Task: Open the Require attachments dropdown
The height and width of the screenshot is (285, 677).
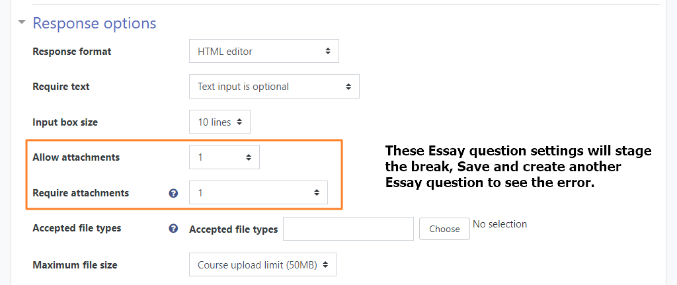Action: tap(259, 192)
